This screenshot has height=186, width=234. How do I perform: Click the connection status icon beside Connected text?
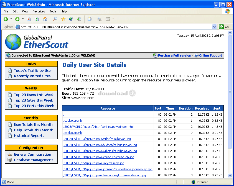[9, 55]
